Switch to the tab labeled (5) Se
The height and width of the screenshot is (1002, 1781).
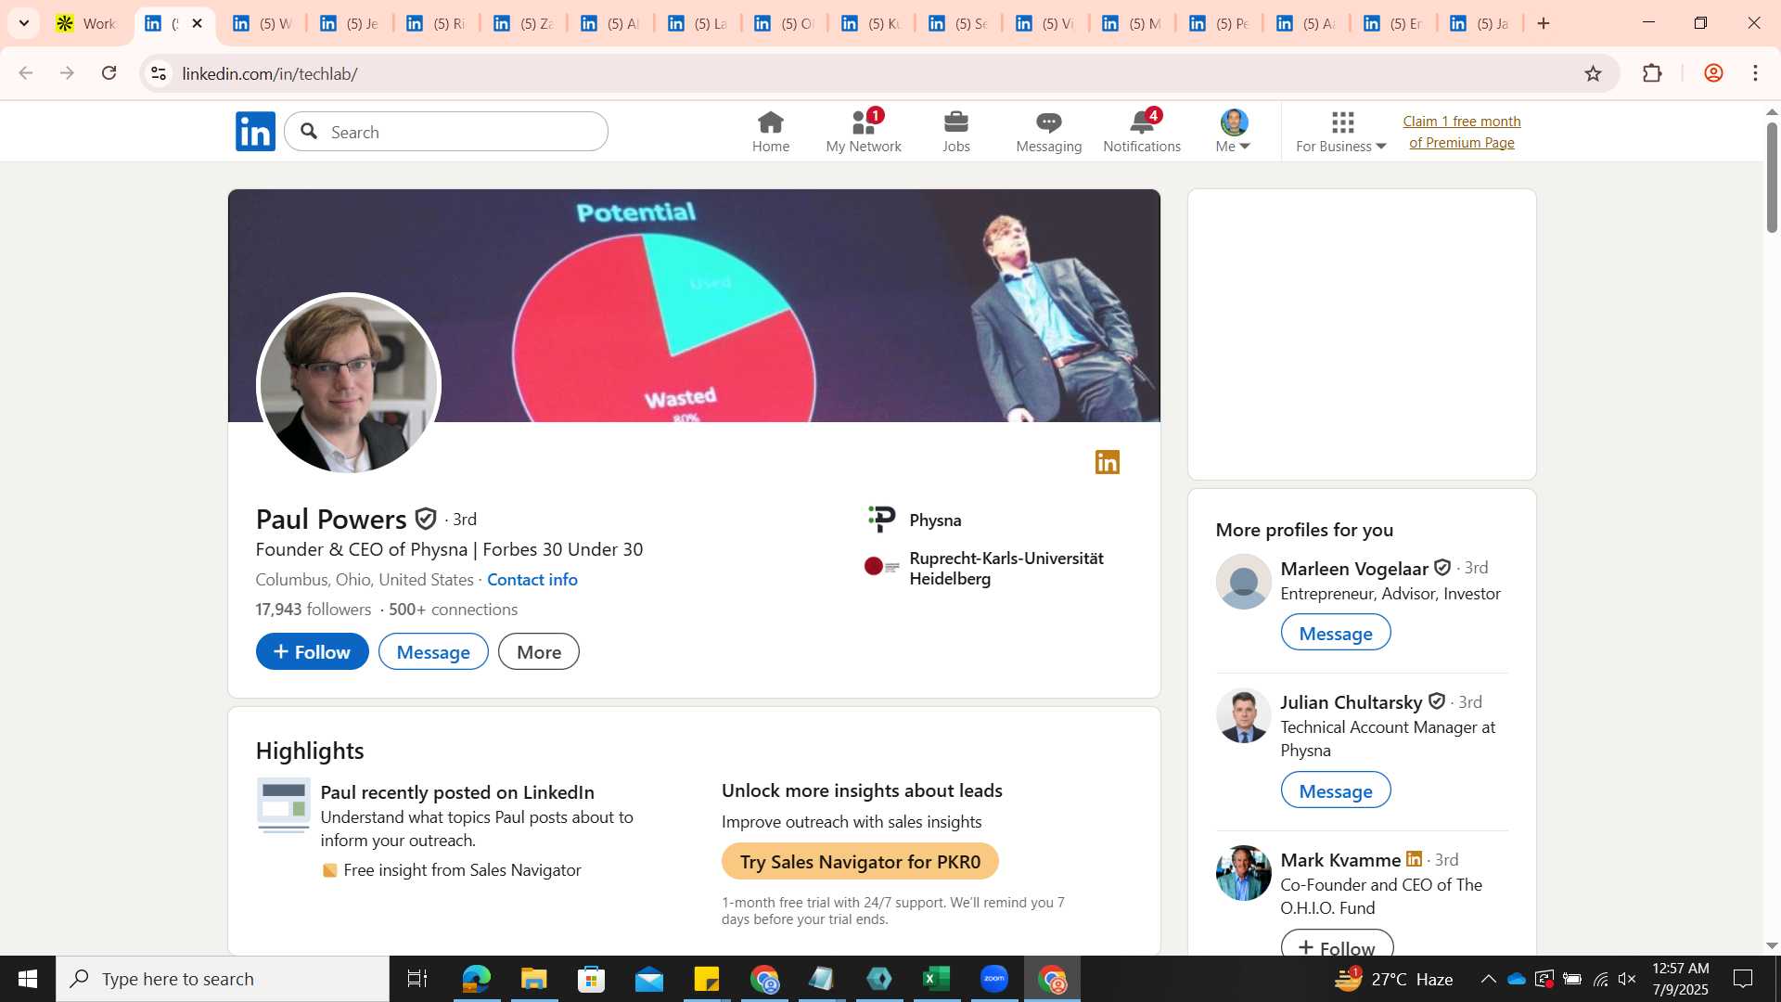(x=959, y=23)
